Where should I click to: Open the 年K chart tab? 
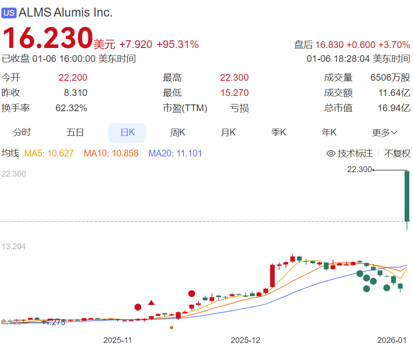pos(329,132)
